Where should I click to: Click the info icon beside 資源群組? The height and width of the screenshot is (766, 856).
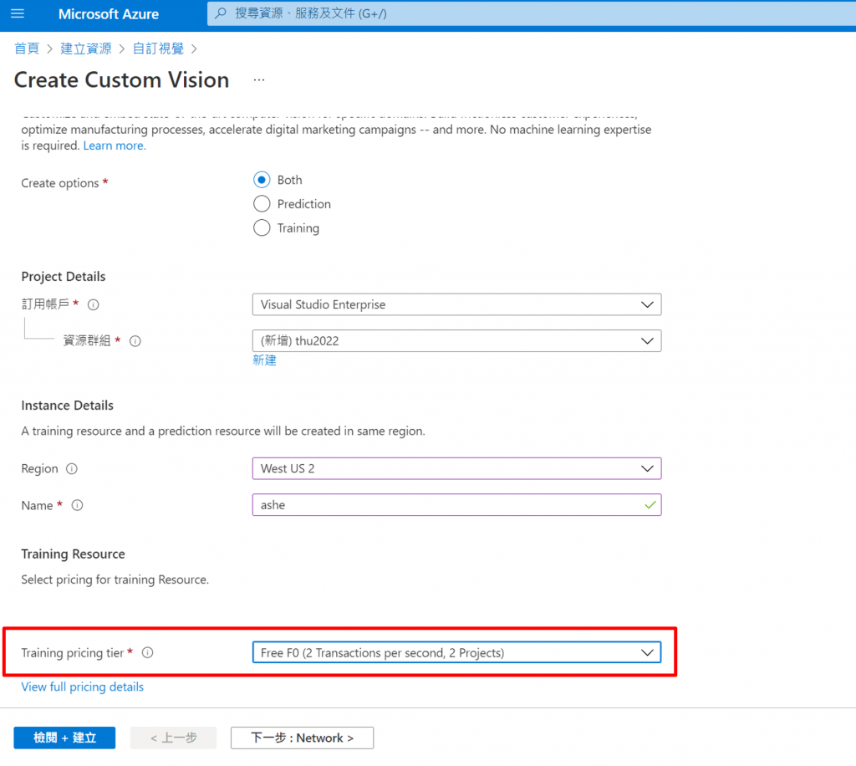click(135, 341)
